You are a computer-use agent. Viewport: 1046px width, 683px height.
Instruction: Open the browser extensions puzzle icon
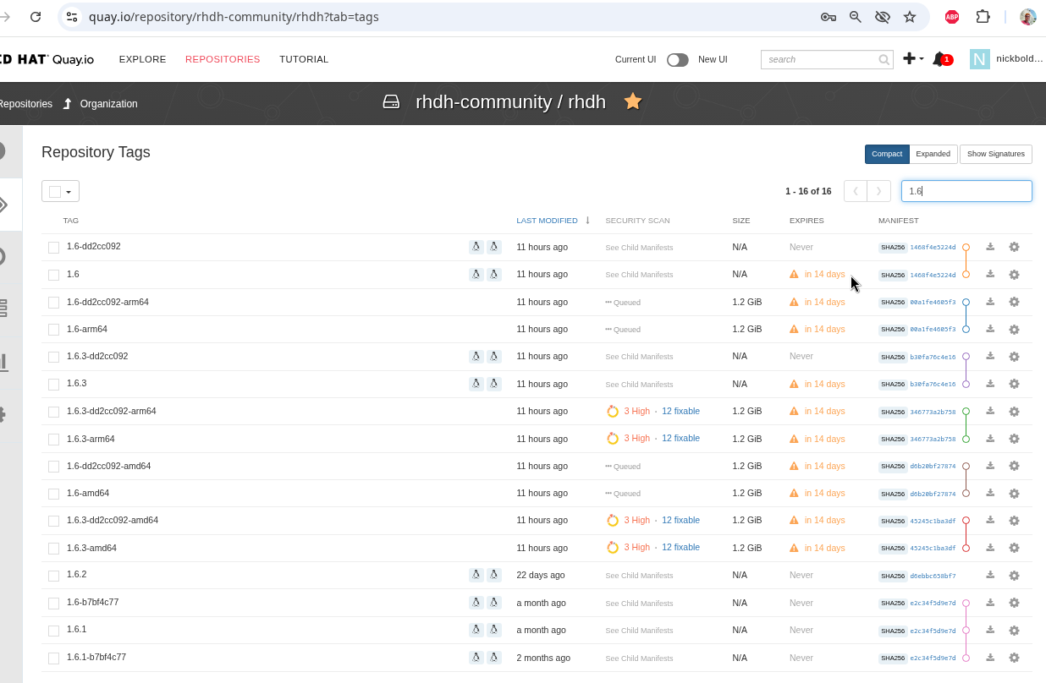point(983,16)
